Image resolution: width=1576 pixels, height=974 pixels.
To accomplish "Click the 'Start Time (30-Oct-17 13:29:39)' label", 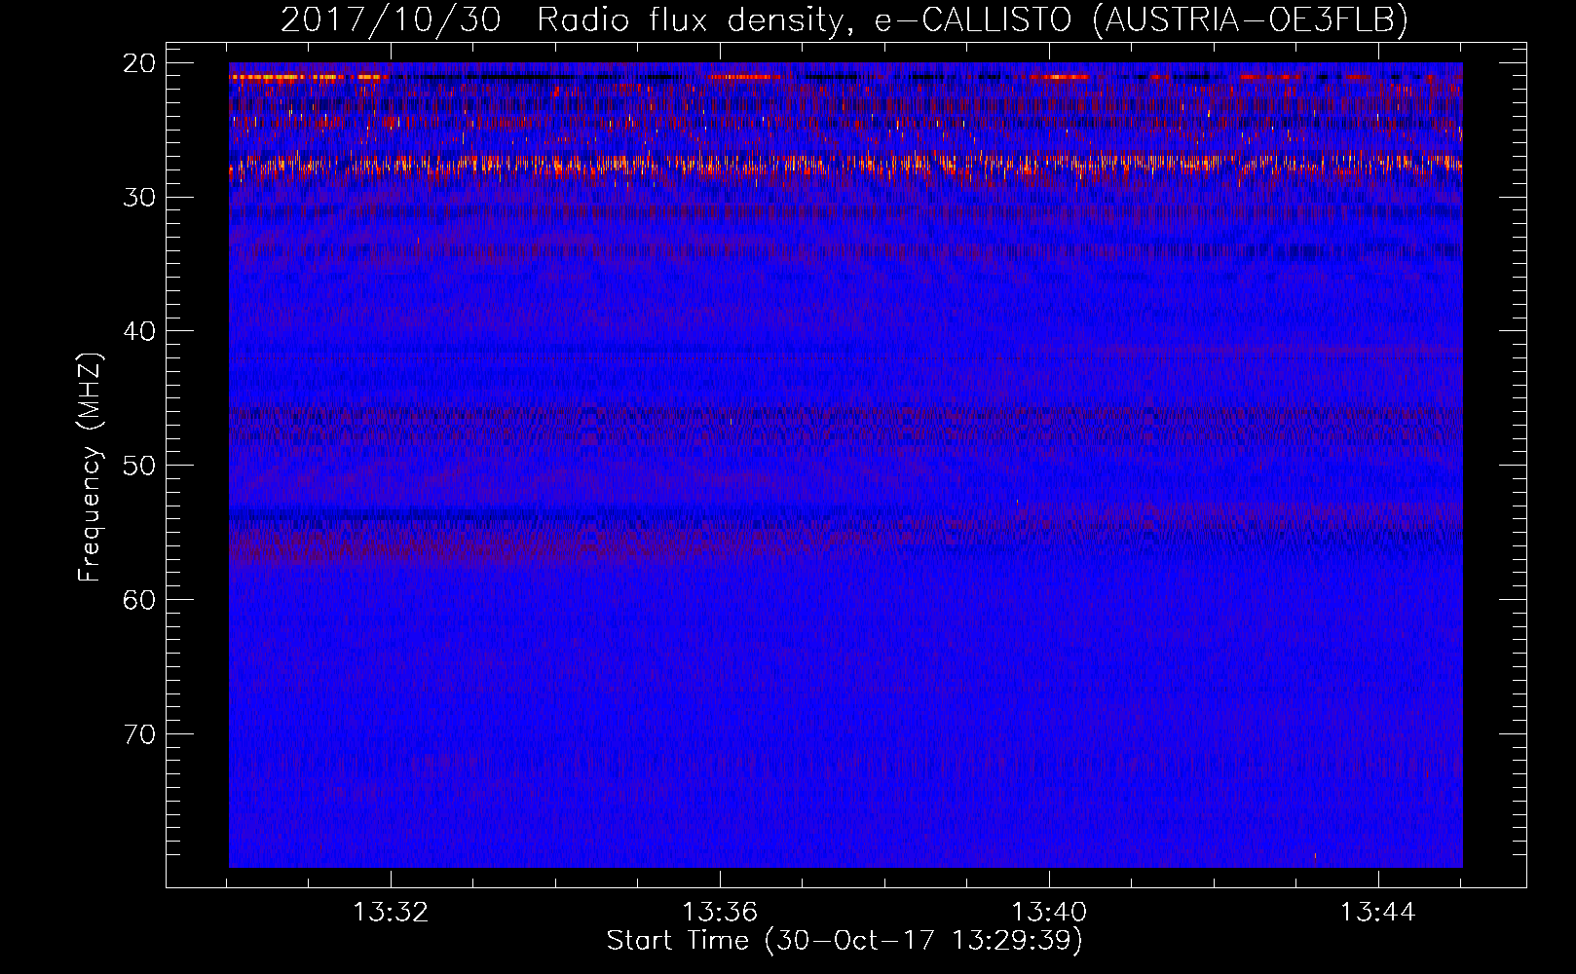I will (844, 941).
